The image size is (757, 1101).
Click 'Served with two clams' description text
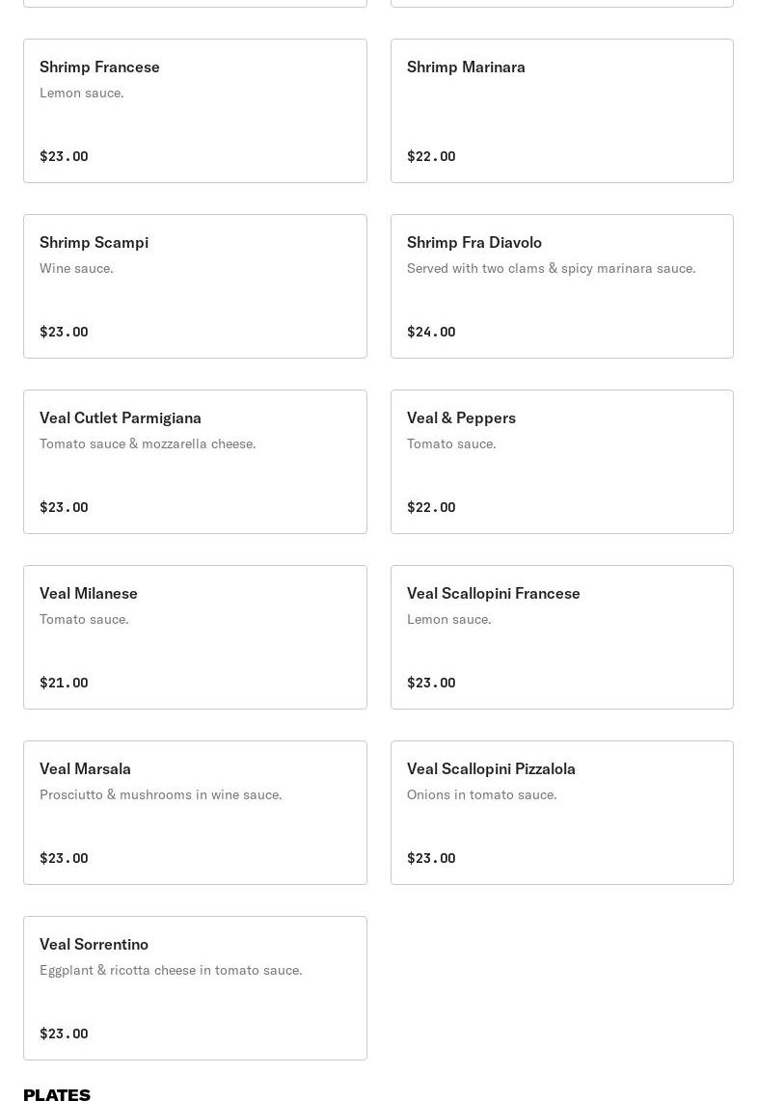551,268
